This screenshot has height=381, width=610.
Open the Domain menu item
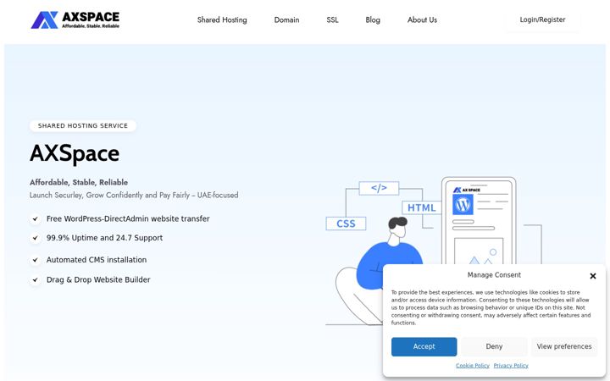(286, 19)
